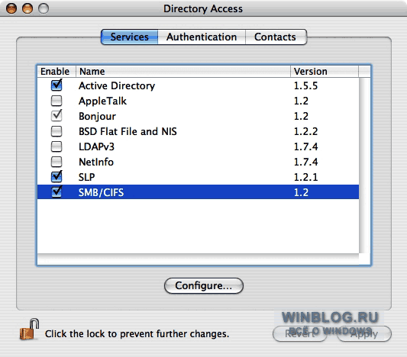The image size is (407, 357).
Task: Enable BSD Flat File and NIS checkbox
Action: 57,131
